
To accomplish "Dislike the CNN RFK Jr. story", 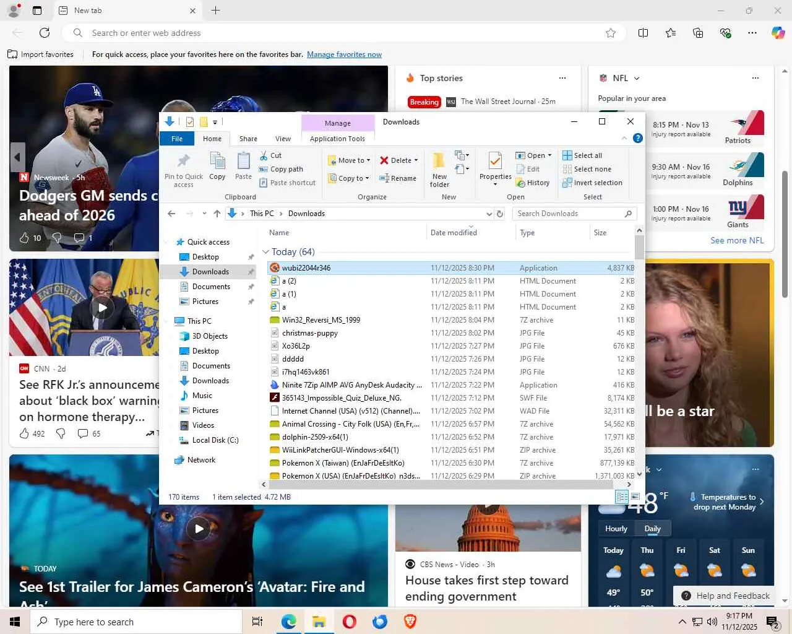I will pos(61,433).
